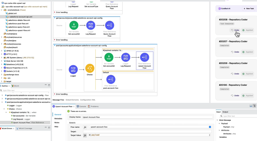Click the fx button next to Flow name

[85, 127]
